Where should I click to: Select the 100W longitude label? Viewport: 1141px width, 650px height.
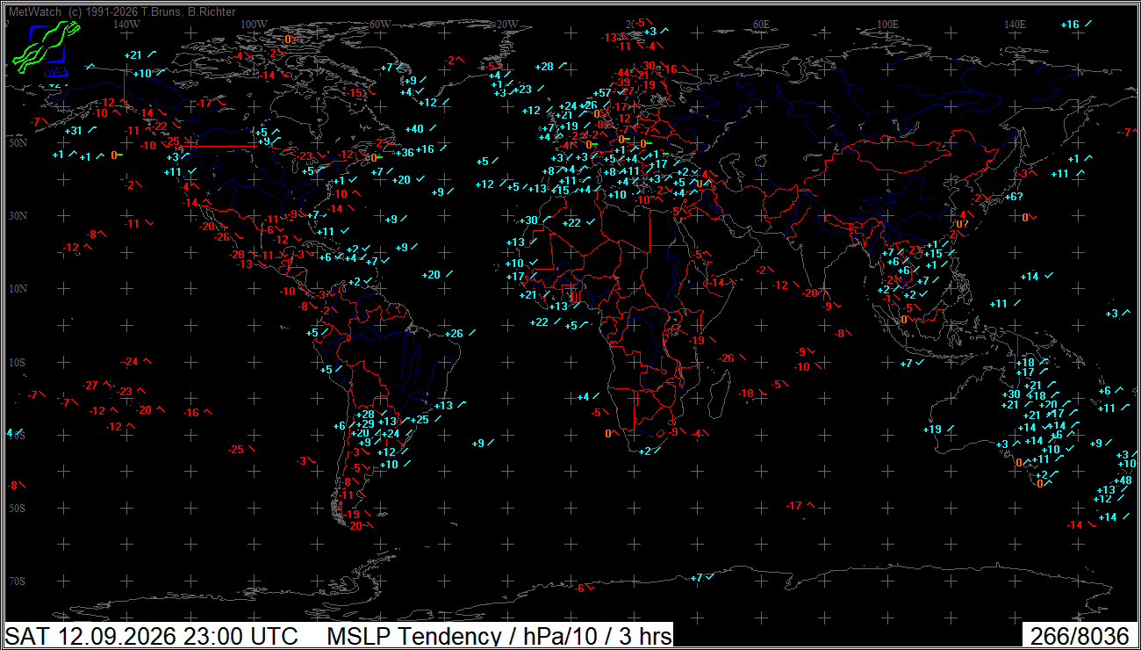point(254,24)
